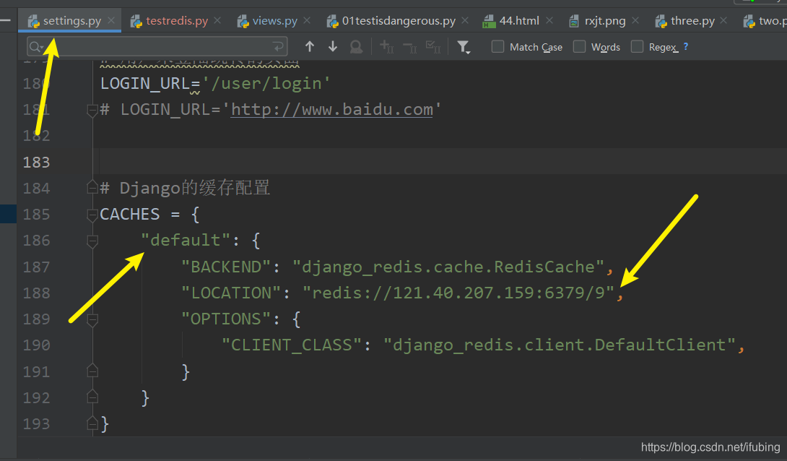The image size is (787, 461).
Task: Click the "default" key string
Action: pyautogui.click(x=186, y=240)
